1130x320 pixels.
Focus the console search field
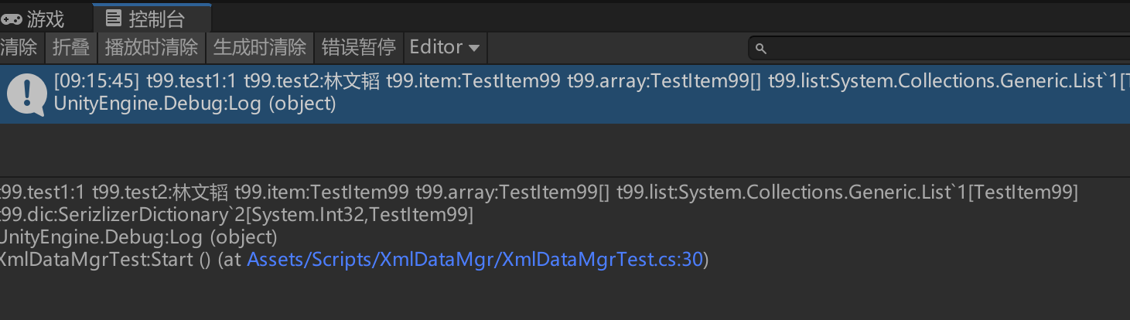[x=944, y=49]
